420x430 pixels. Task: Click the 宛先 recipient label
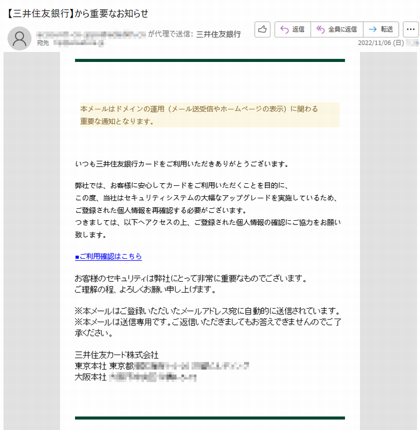click(43, 43)
